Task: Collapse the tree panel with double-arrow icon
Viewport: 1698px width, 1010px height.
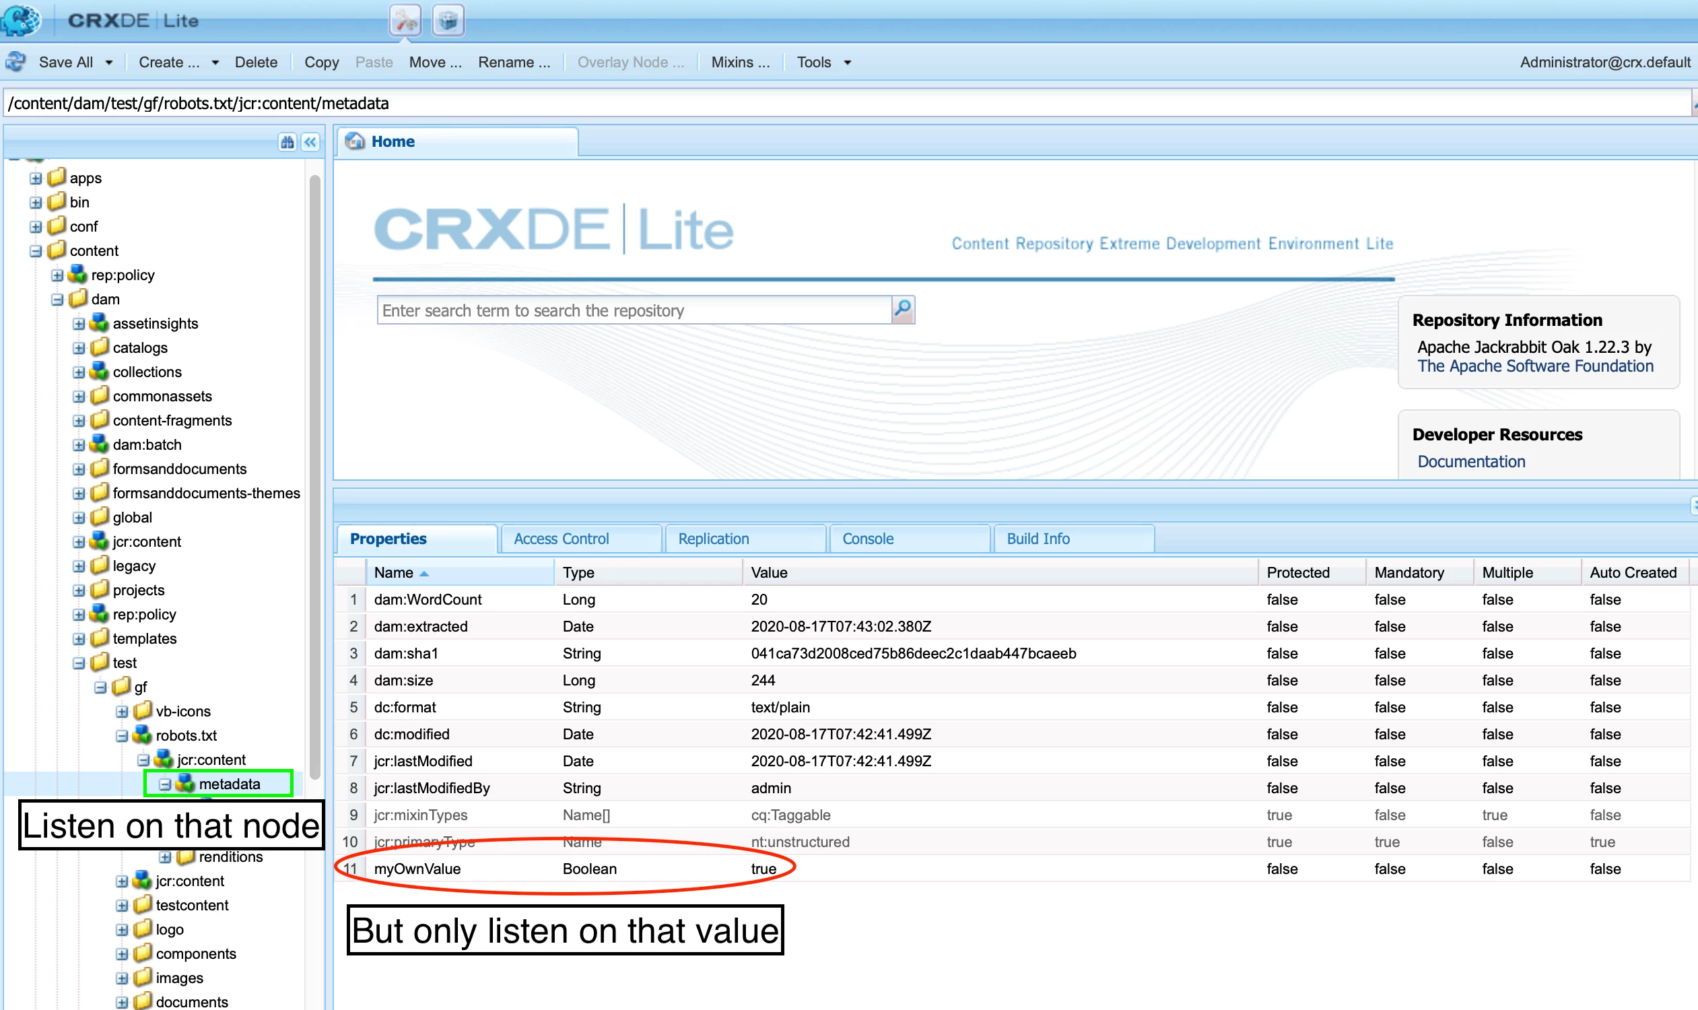Action: click(x=310, y=141)
